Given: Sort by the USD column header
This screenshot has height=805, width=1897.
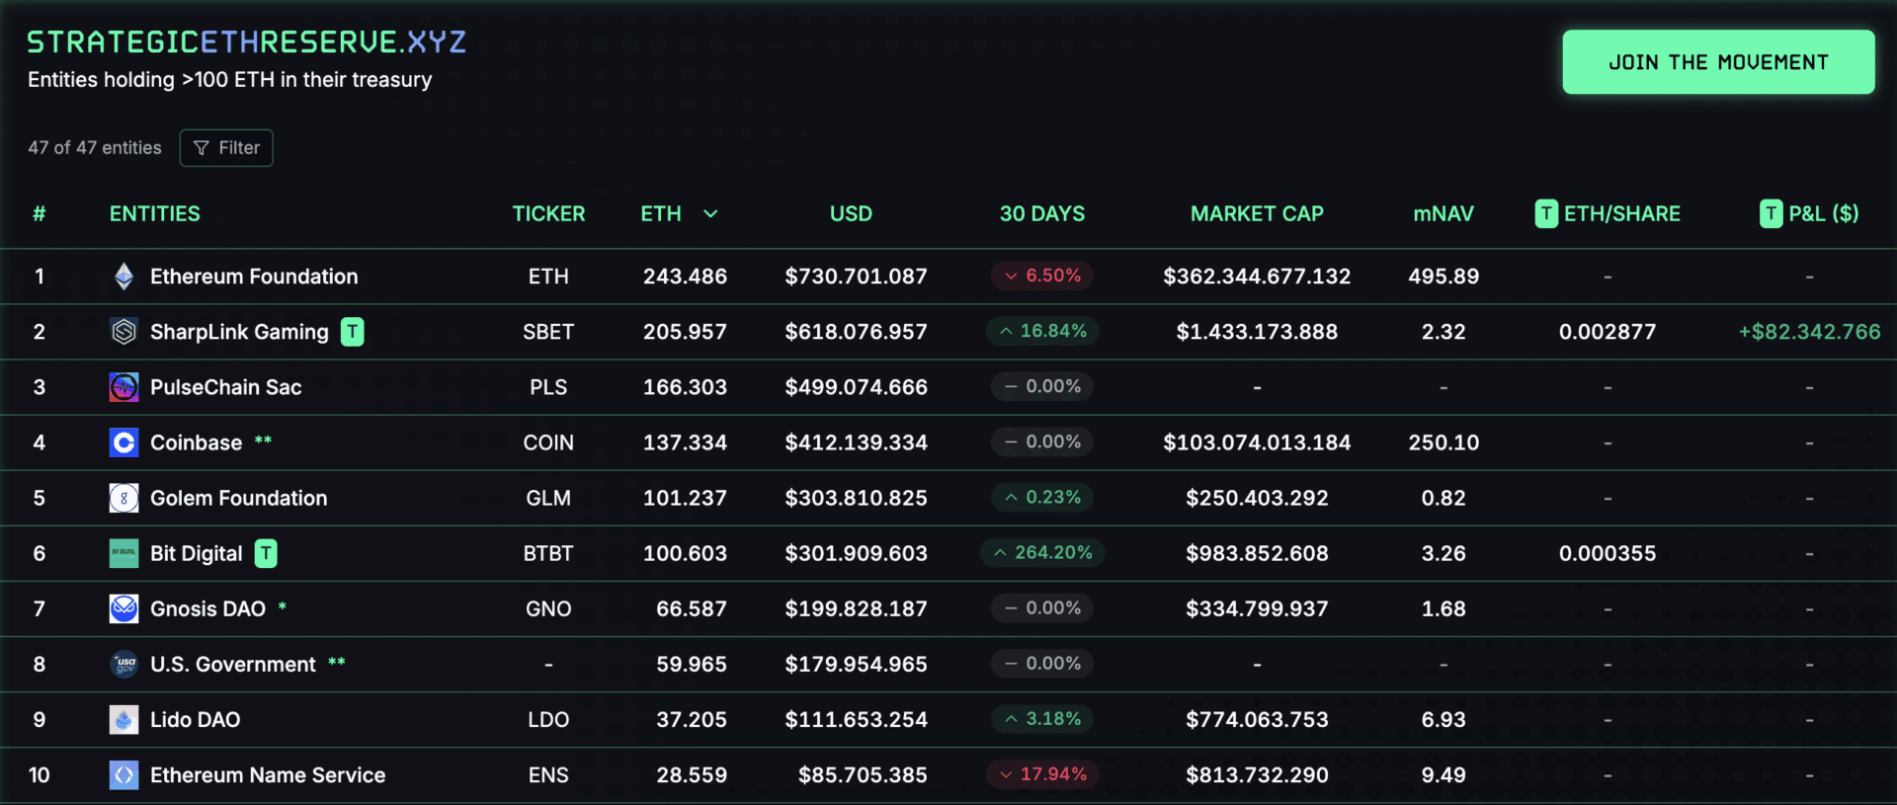Looking at the screenshot, I should coord(851,213).
